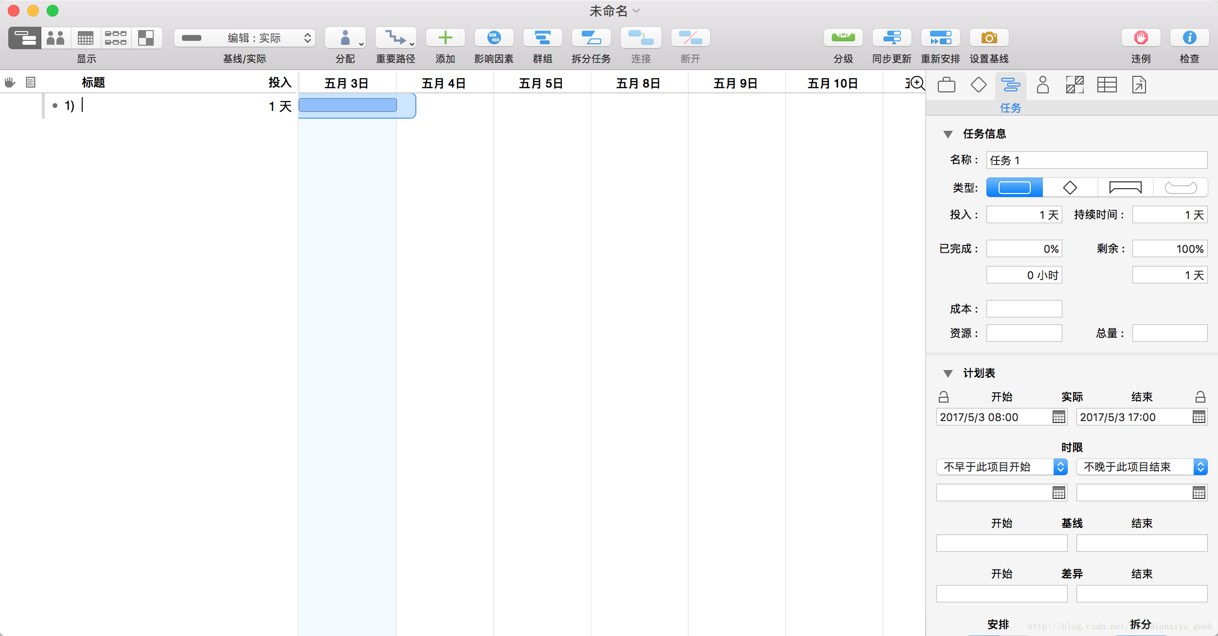1218x636 pixels.
Task: Click the 断开 disconnect icon
Action: [x=690, y=37]
